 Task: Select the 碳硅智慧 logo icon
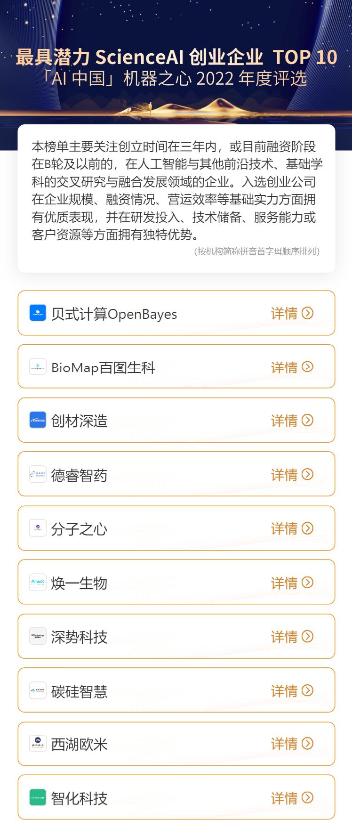(38, 690)
